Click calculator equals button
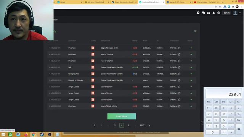Screen dimensions: 244x137 coord(239,129)
